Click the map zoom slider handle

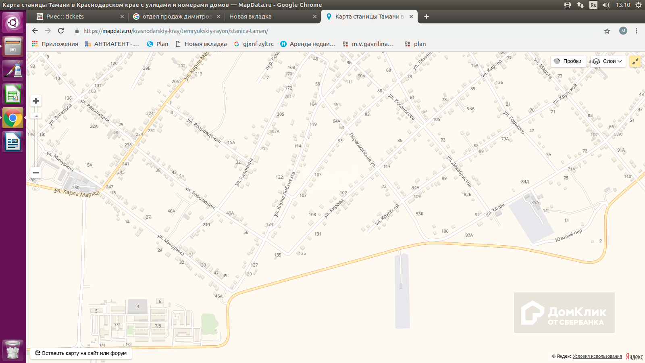[x=36, y=116]
